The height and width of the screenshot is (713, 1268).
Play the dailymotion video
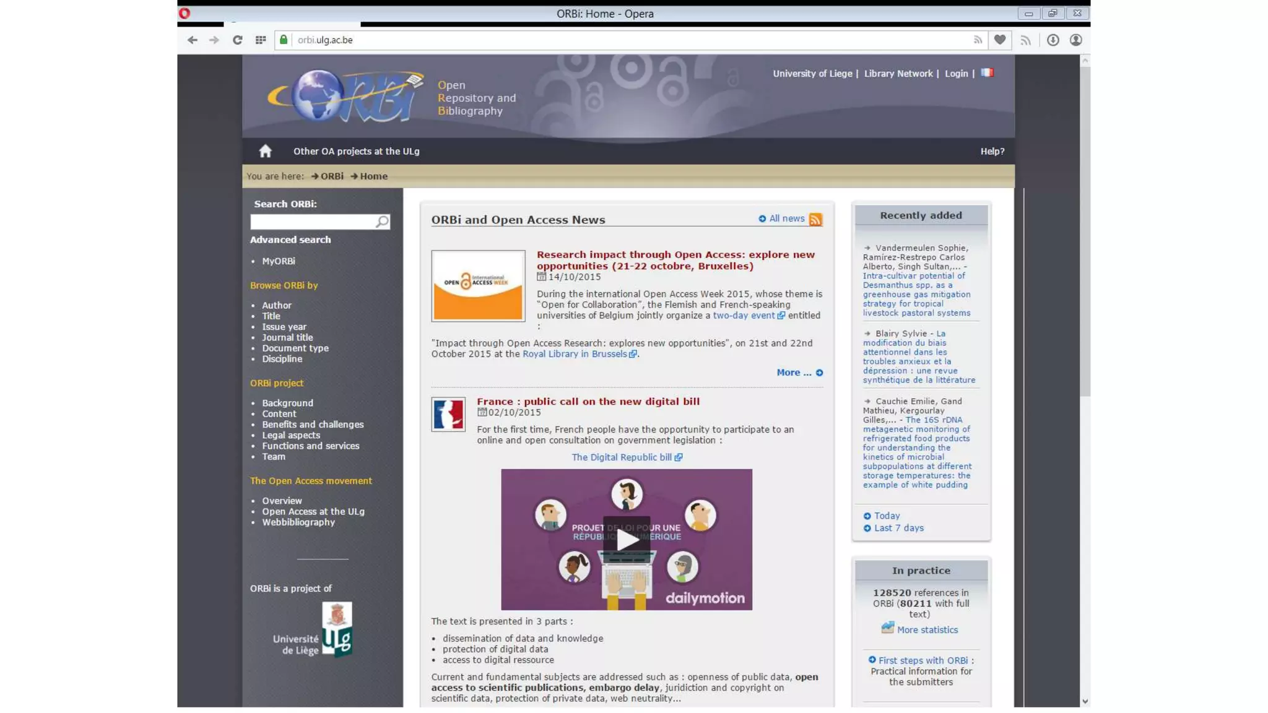point(627,539)
